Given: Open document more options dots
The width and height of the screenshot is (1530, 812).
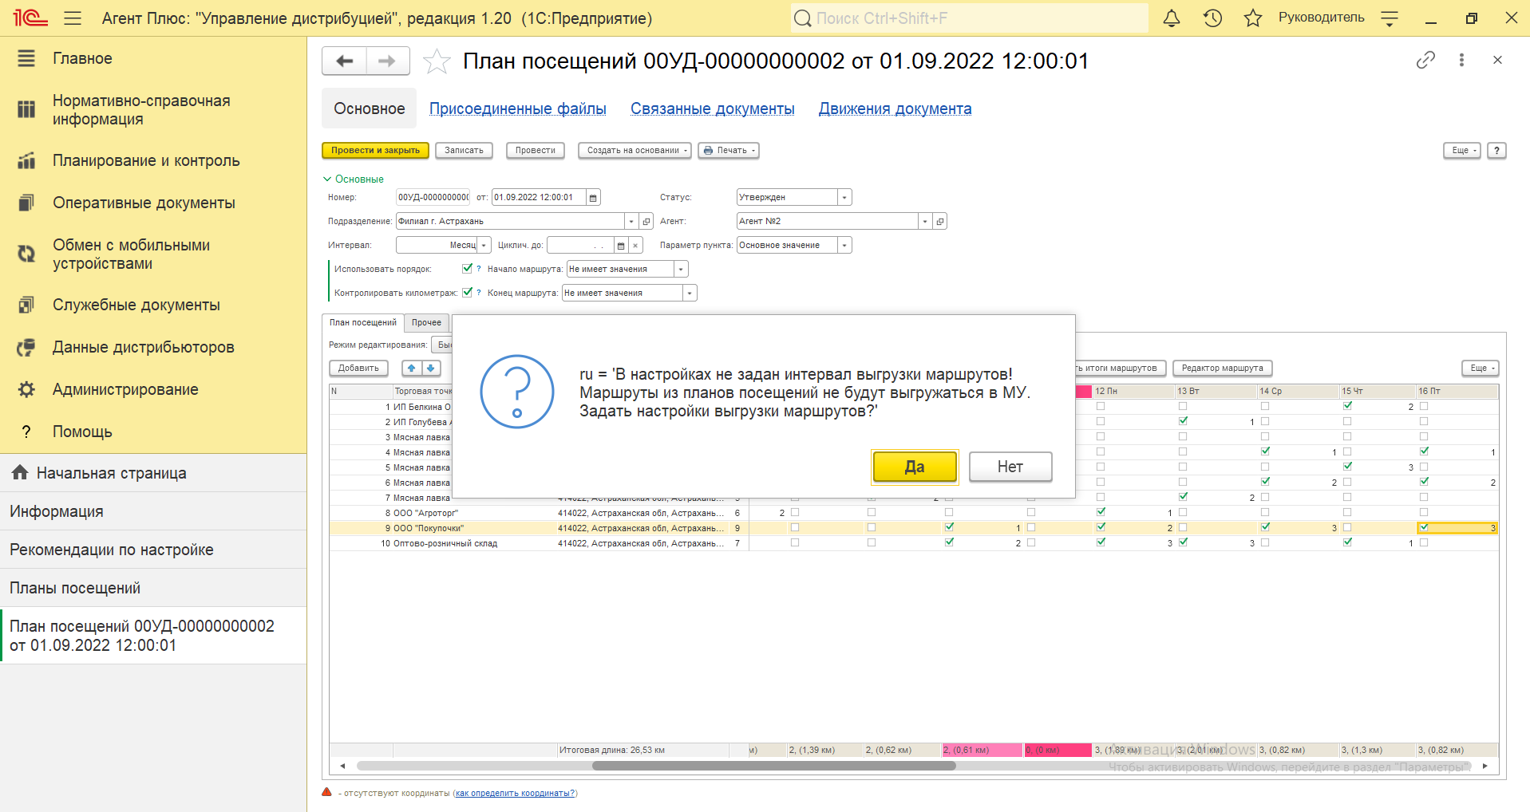Looking at the screenshot, I should pos(1461,60).
